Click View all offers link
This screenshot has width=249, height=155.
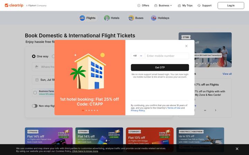pyautogui.click(x=227, y=74)
